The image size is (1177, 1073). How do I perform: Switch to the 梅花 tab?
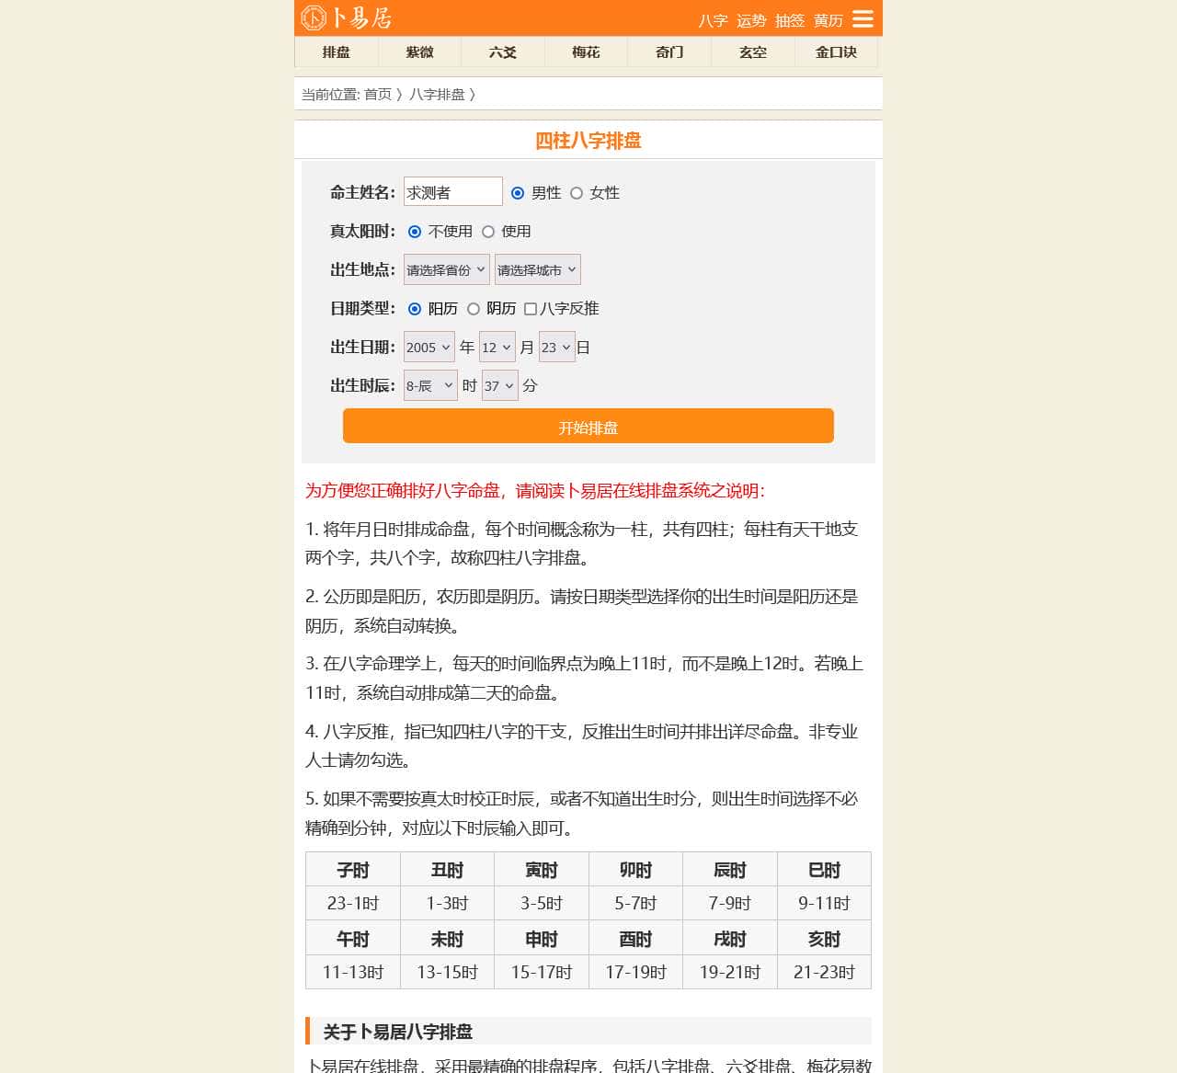(586, 52)
